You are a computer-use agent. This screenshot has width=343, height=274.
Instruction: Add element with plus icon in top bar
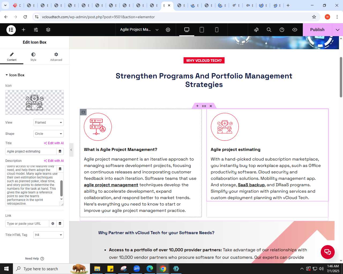pos(24,30)
